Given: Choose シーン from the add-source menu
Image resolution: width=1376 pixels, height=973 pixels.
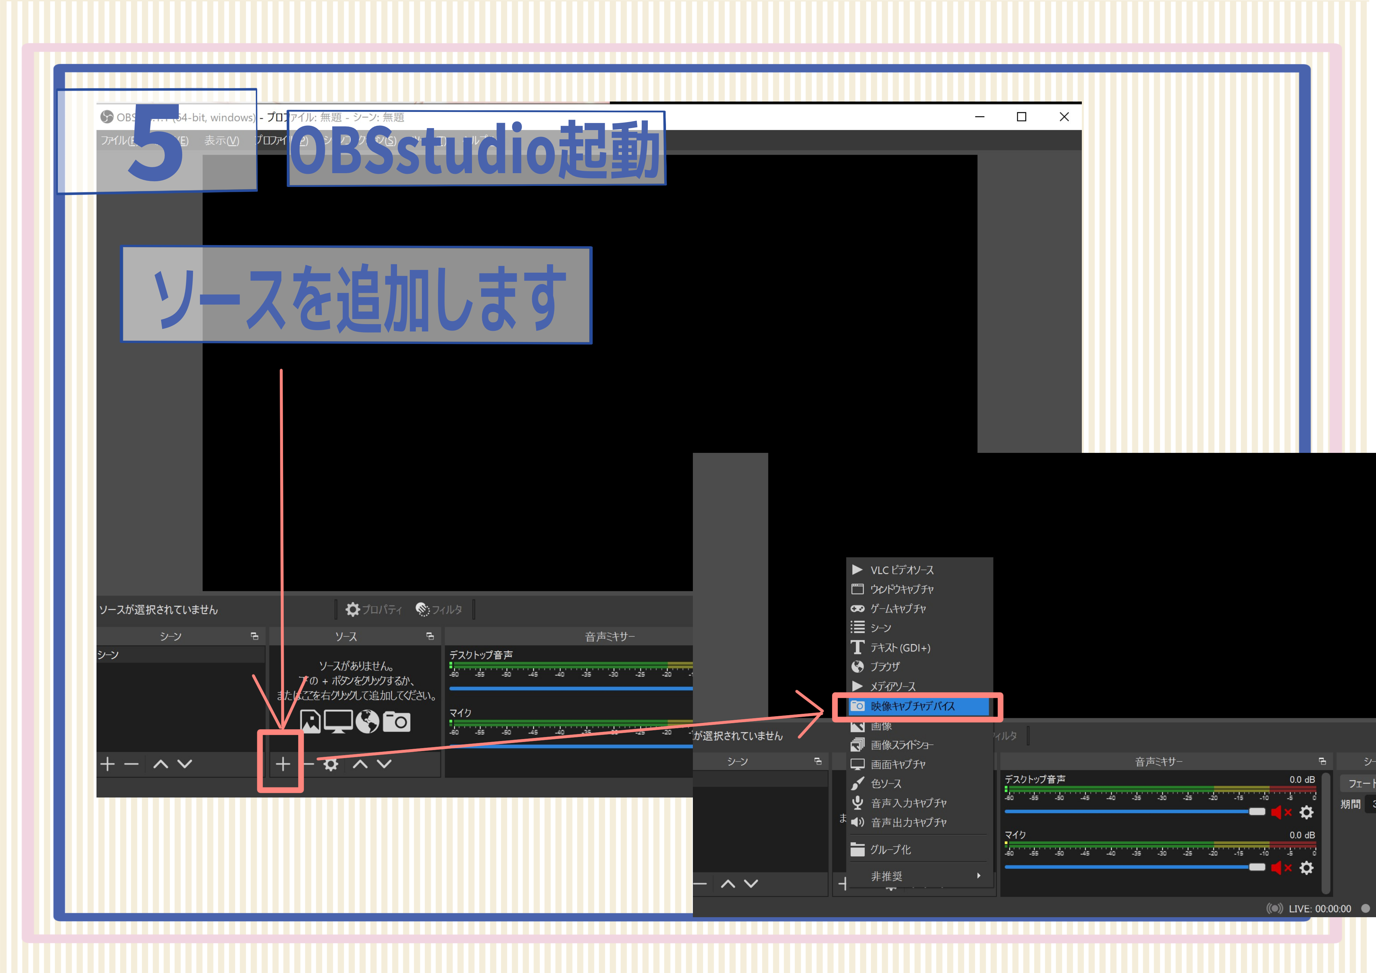Looking at the screenshot, I should 919,627.
